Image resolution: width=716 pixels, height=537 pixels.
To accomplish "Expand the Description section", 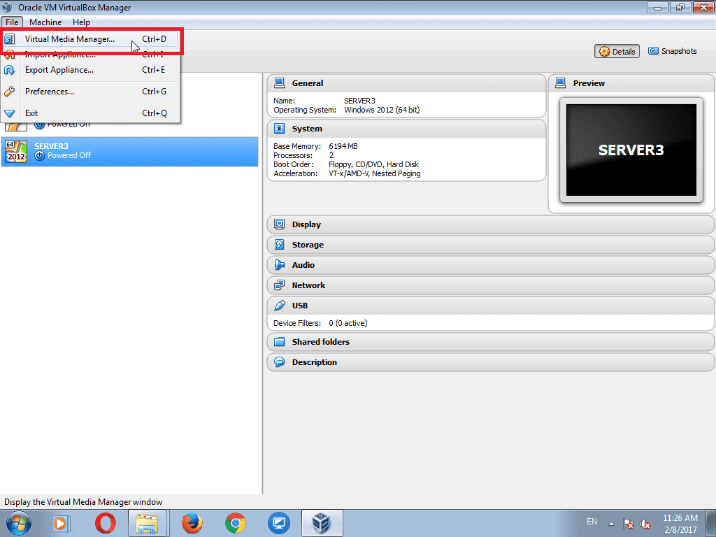I will pyautogui.click(x=490, y=362).
